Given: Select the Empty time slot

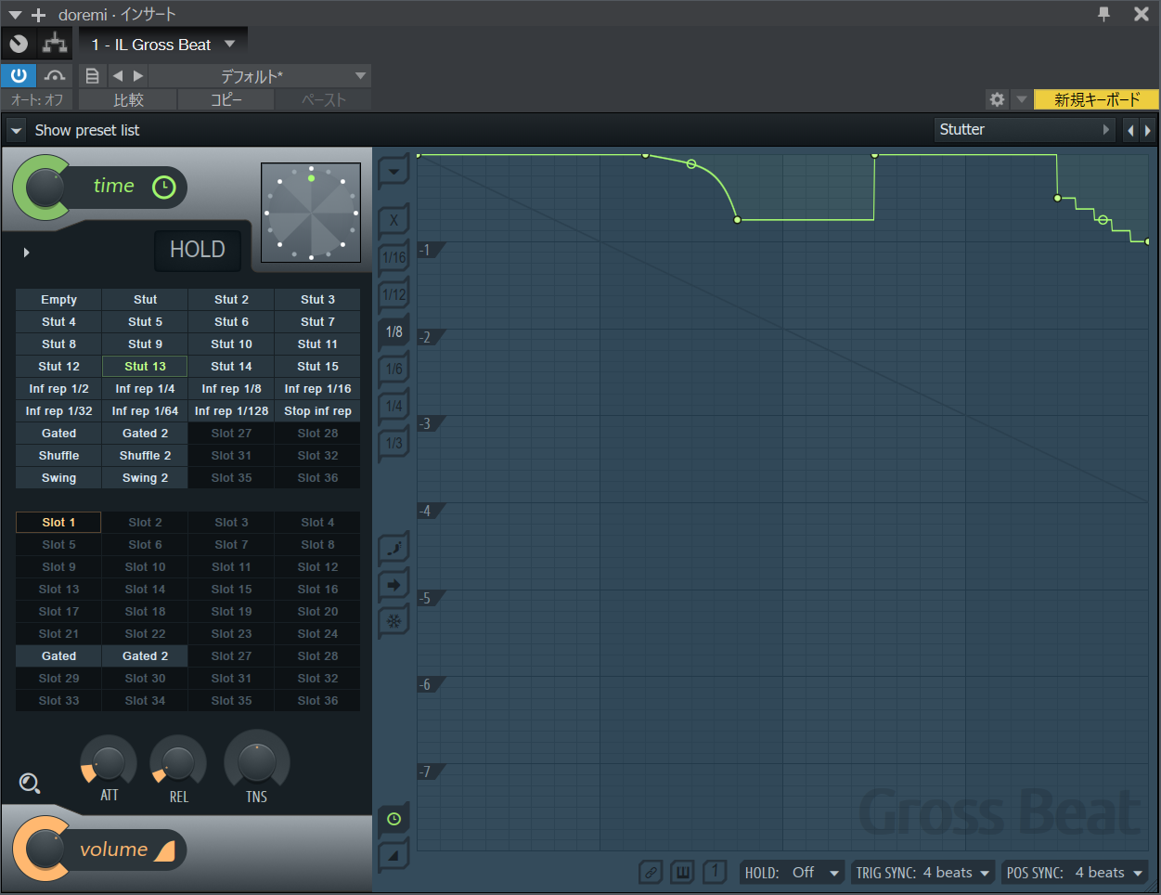Looking at the screenshot, I should (58, 300).
